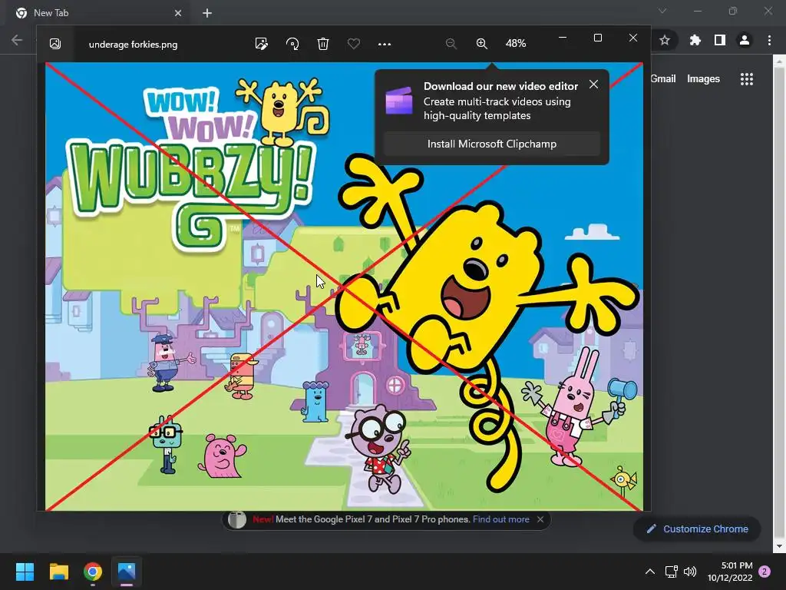786x590 pixels.
Task: Click Find out more Pixel link
Action: 500,519
